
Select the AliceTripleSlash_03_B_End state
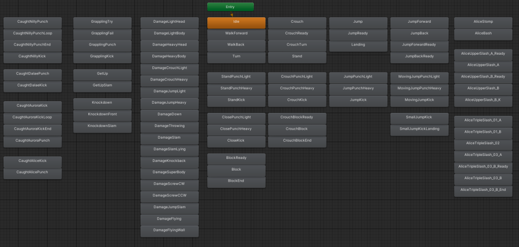coord(483,190)
